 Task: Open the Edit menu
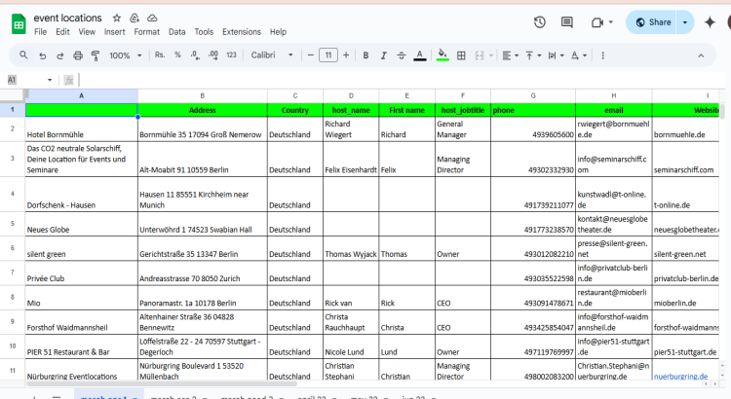click(62, 32)
